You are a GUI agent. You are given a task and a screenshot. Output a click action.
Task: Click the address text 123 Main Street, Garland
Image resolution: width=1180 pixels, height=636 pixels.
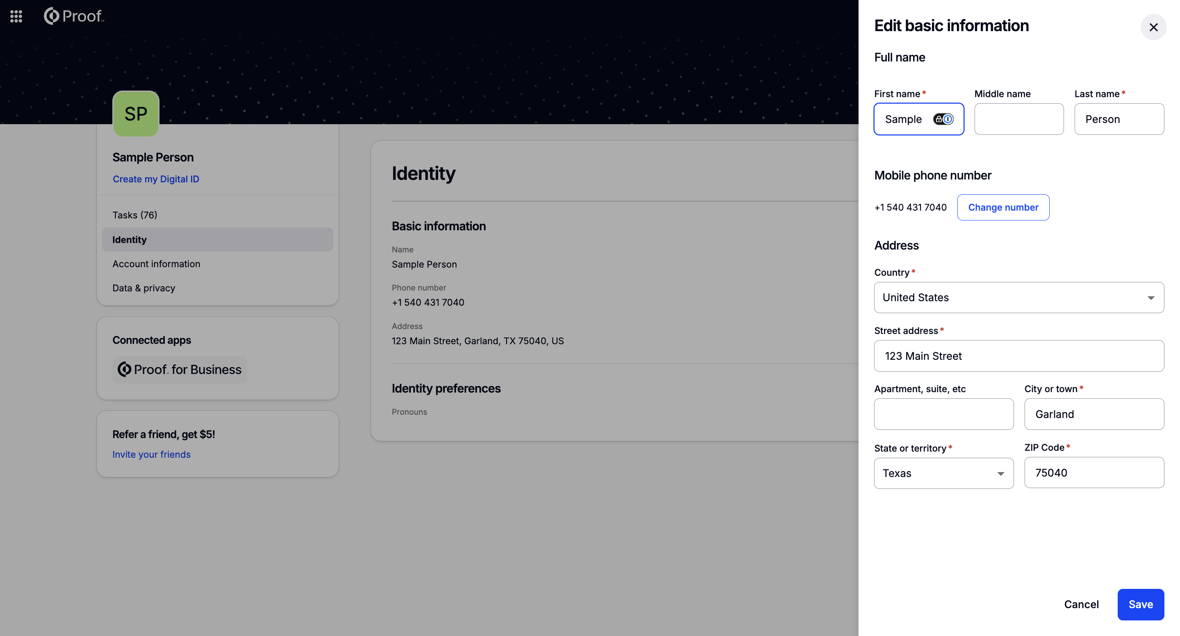coord(478,341)
